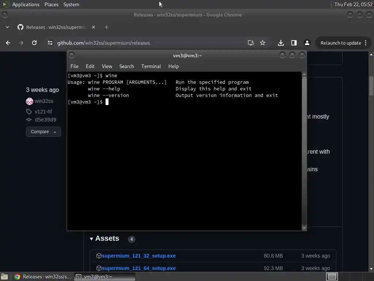Open the v121-hf tag link
The width and height of the screenshot is (374, 281).
pos(43,112)
